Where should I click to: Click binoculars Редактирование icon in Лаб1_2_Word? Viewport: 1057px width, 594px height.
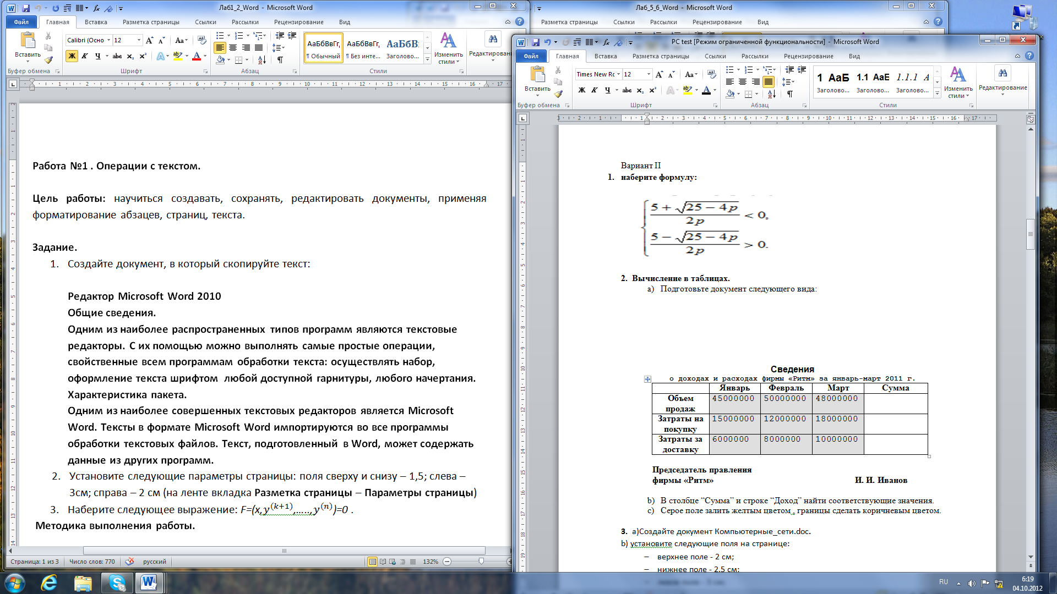click(493, 40)
